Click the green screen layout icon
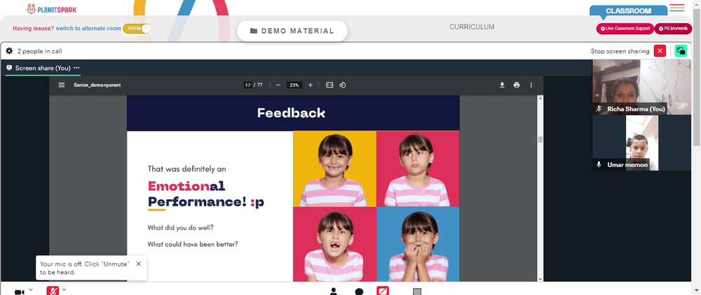This screenshot has height=295, width=701. click(681, 51)
